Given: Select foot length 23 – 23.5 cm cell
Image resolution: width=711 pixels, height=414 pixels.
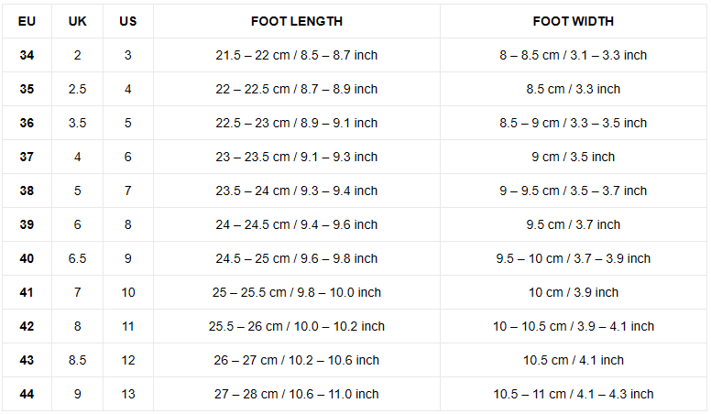Looking at the screenshot, I should 297,157.
